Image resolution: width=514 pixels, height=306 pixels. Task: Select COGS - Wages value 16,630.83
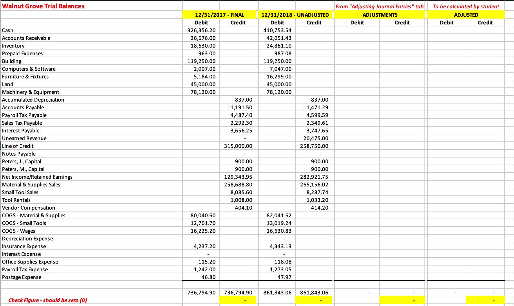(x=277, y=231)
